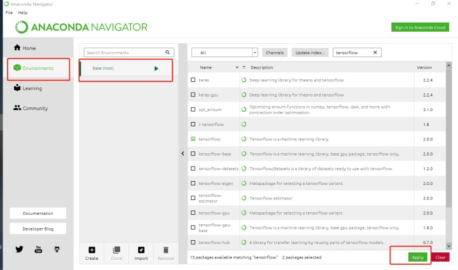Image resolution: width=458 pixels, height=270 pixels.
Task: Click the Tensorflow estimator description text
Action: pos(271,198)
